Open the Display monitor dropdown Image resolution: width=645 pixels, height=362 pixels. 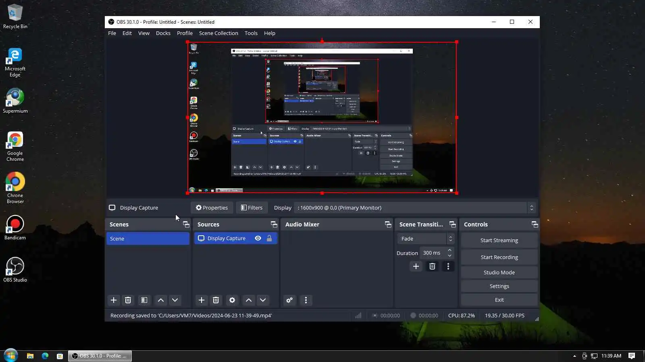tap(415, 208)
